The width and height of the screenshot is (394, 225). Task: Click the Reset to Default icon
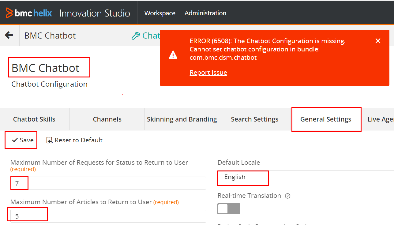tap(49, 140)
